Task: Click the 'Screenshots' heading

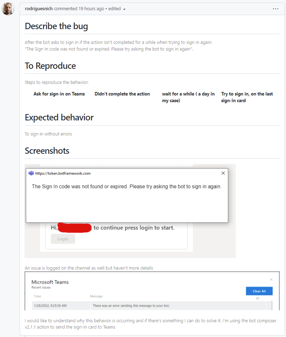Action: (47, 151)
